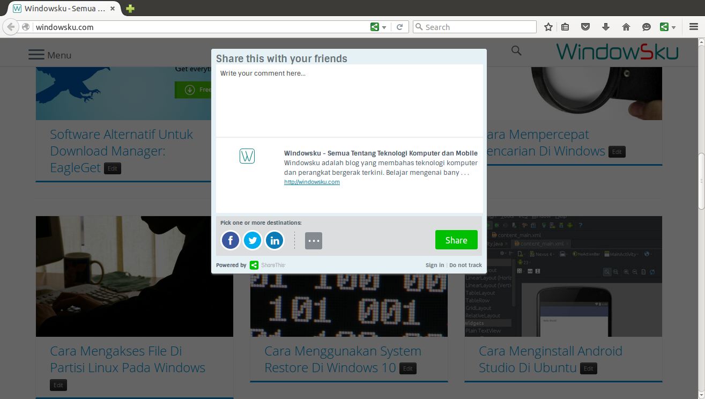Click the Windowsku W thumbnail in dialog
The height and width of the screenshot is (399, 705).
coord(247,156)
